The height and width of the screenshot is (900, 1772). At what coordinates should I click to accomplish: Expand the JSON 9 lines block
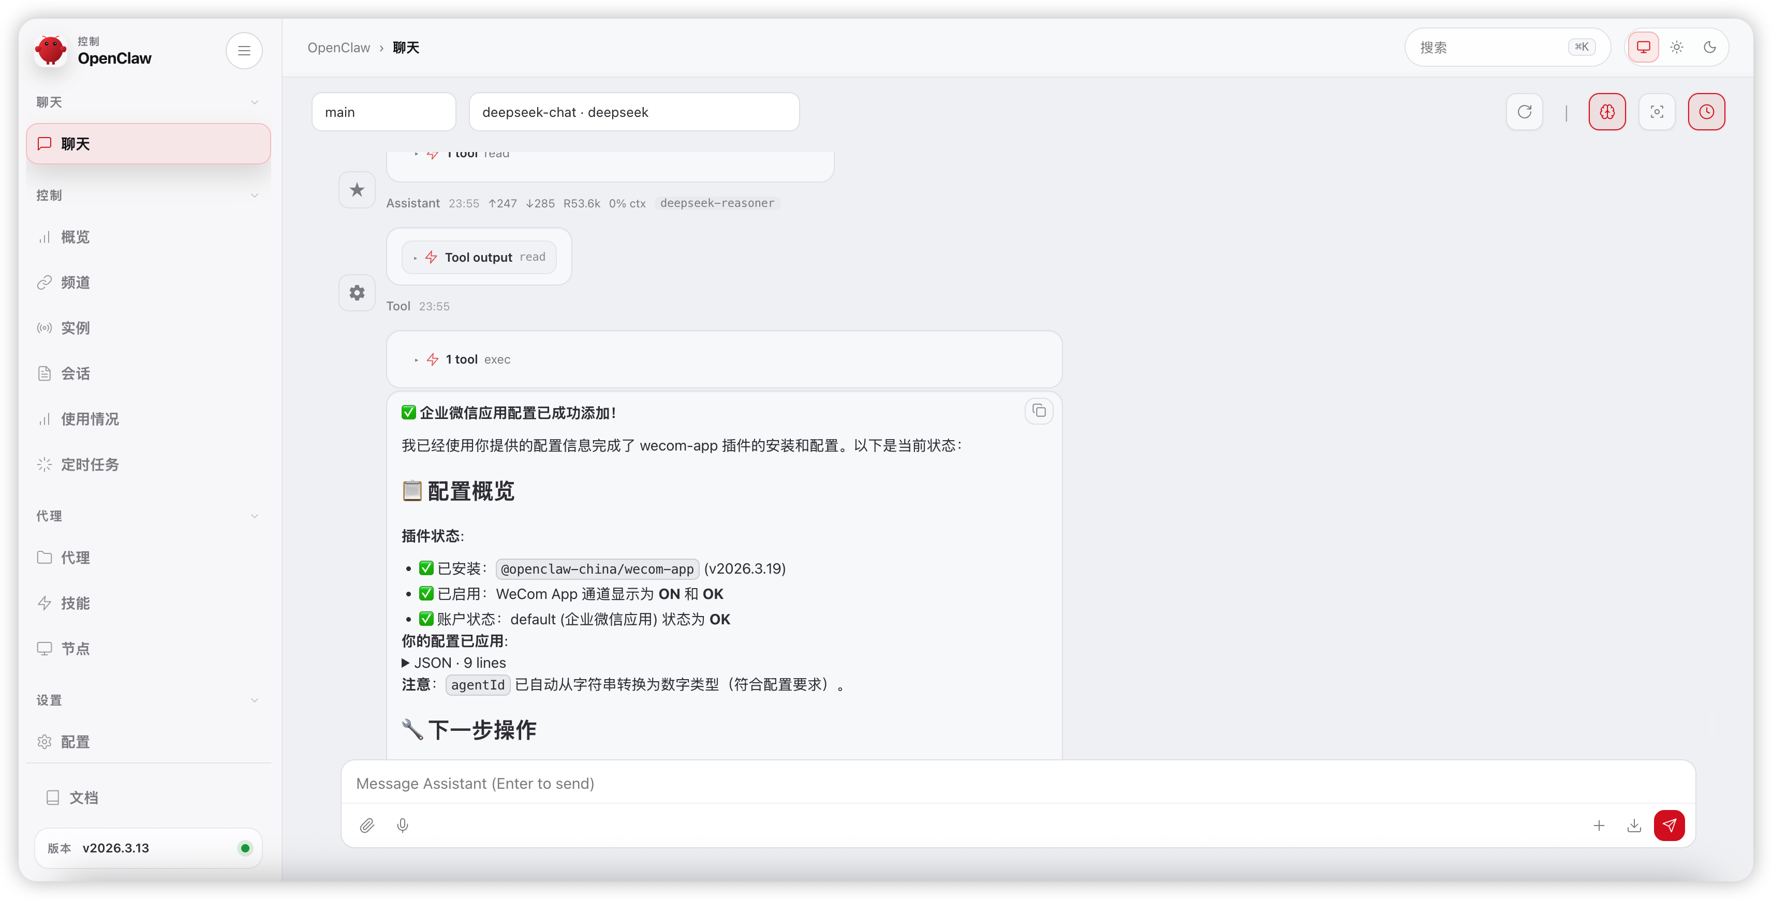click(x=454, y=663)
